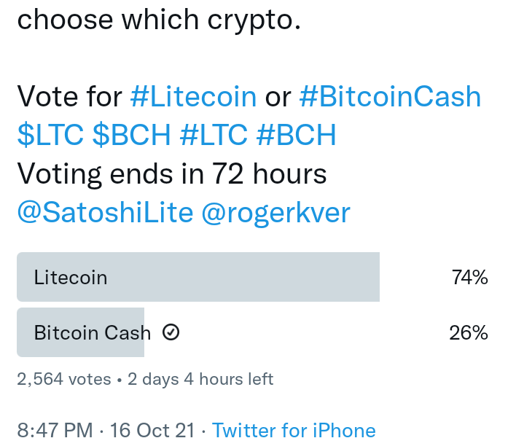Viewport: 524px width, 438px height.
Task: Click the 2 days 4 hours left text
Action: [200, 379]
